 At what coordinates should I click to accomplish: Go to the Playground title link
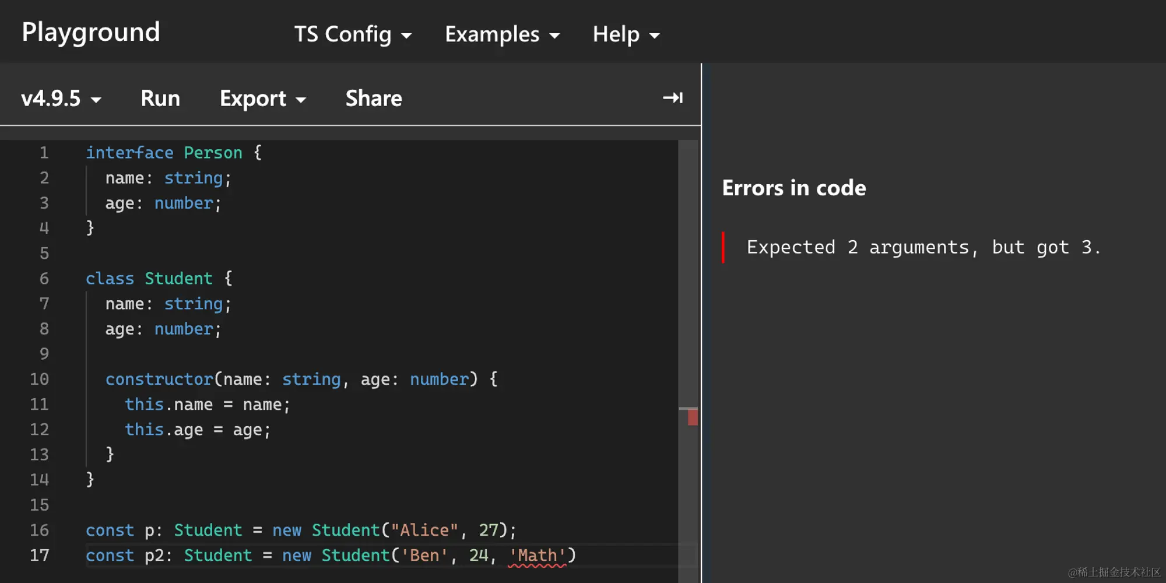(91, 32)
